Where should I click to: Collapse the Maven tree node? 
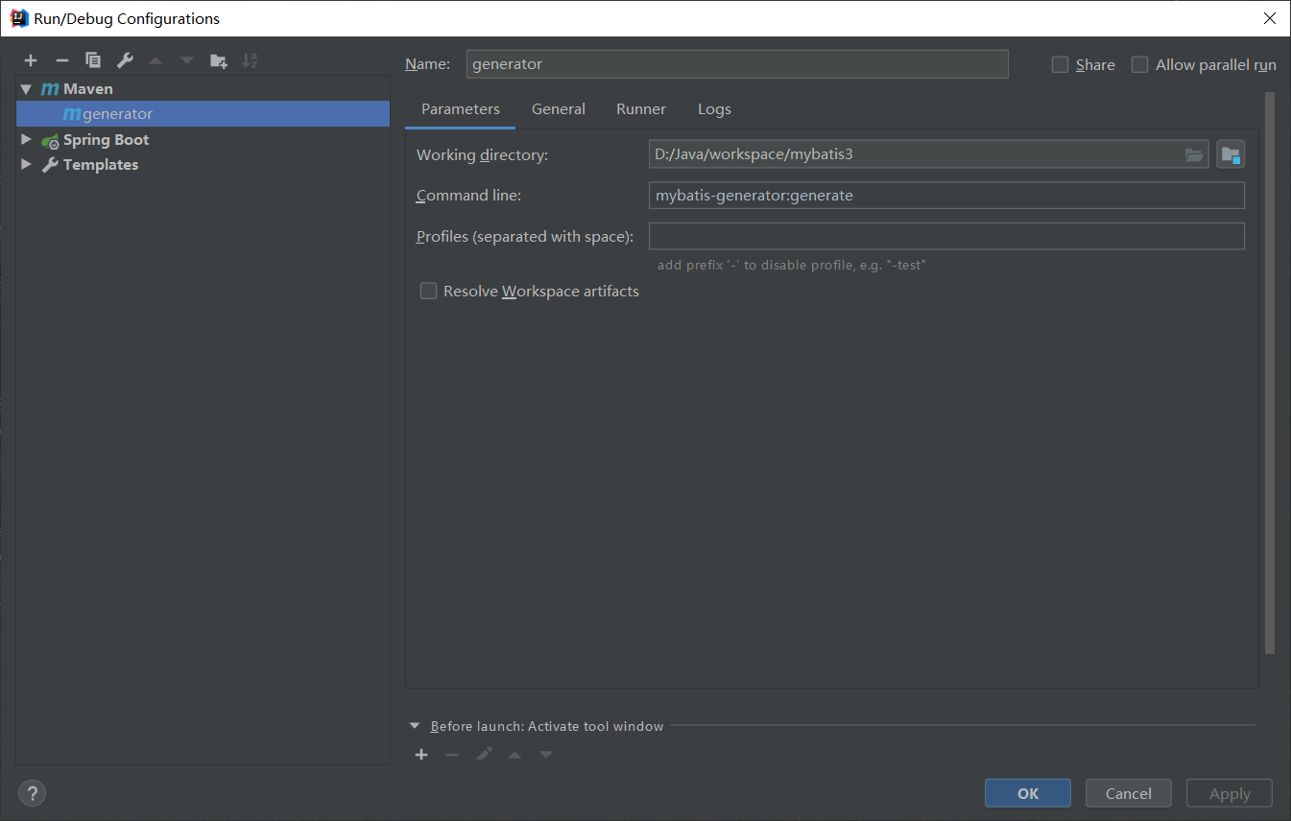(26, 88)
